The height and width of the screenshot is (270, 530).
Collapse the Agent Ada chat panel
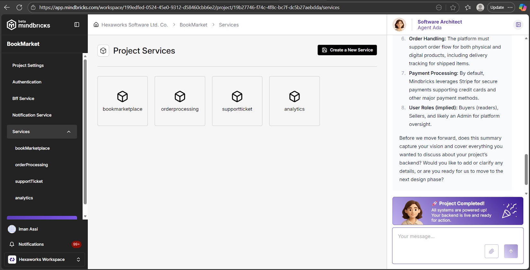[x=518, y=25]
